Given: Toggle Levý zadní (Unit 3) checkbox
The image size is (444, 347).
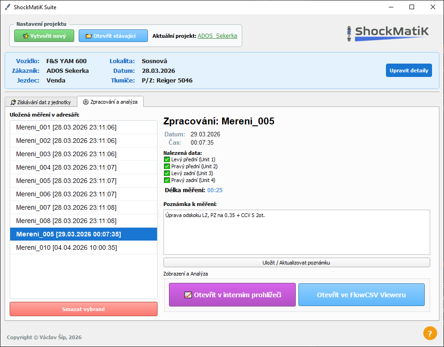Looking at the screenshot, I should tap(167, 173).
